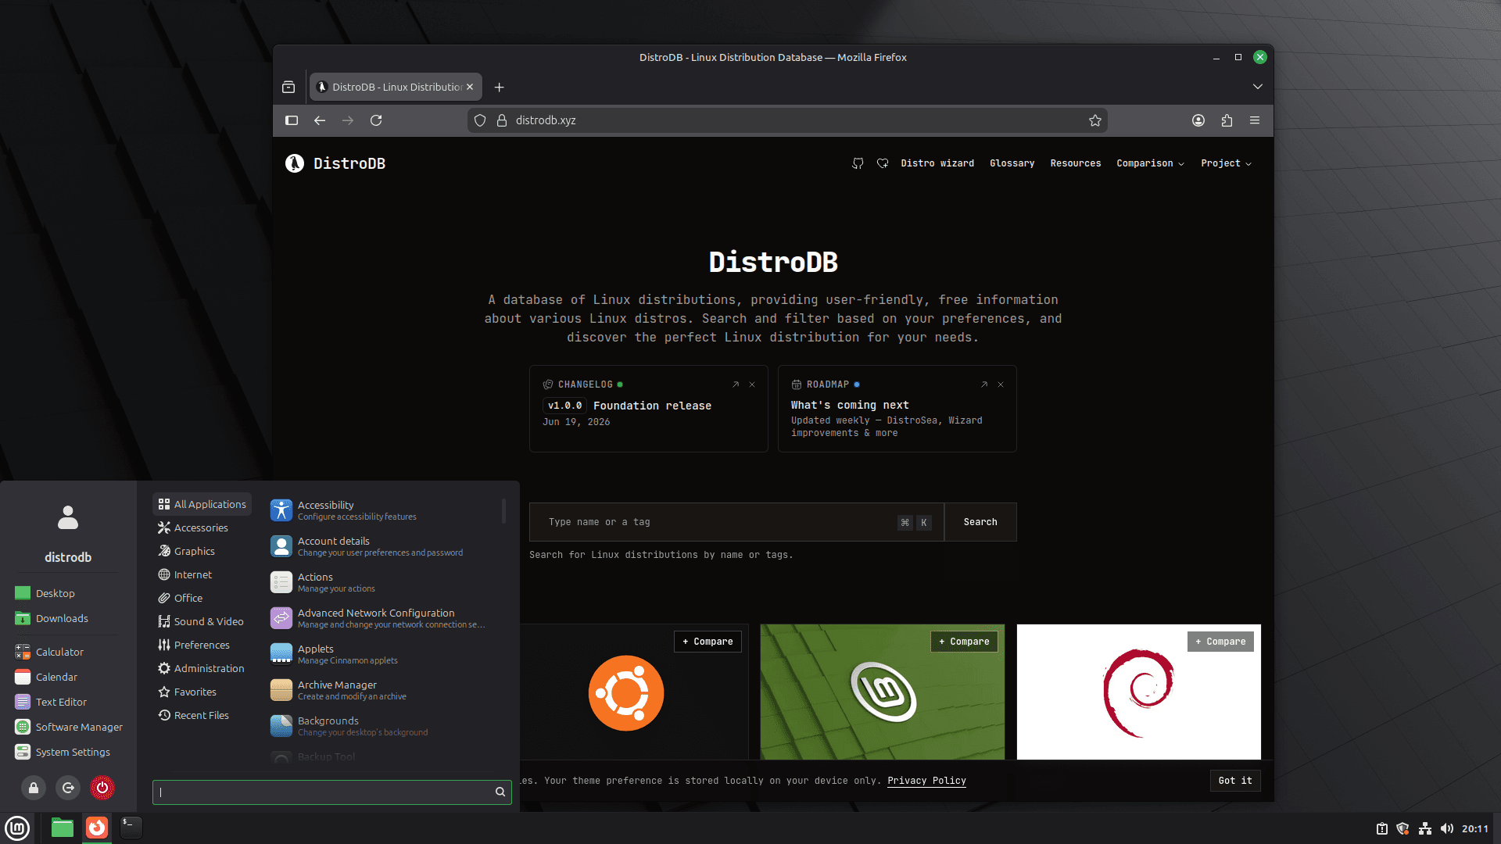Dismiss the Roadmap card
1501x844 pixels.
(1001, 384)
